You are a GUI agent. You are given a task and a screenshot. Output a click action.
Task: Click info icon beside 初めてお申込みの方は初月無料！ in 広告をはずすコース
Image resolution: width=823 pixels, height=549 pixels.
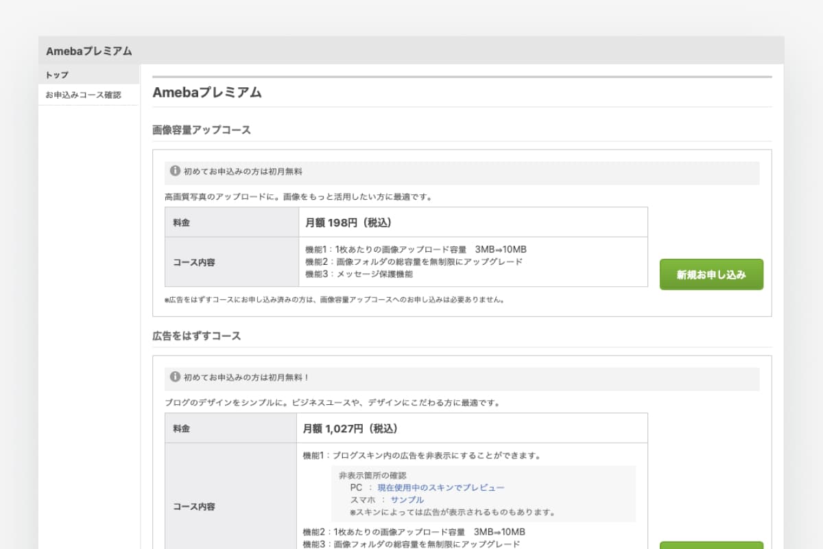(176, 377)
